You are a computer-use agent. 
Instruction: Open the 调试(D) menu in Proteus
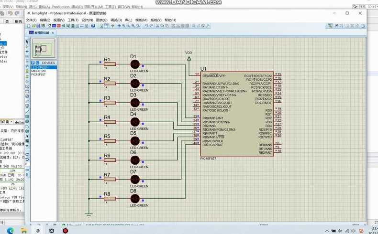click(x=116, y=20)
